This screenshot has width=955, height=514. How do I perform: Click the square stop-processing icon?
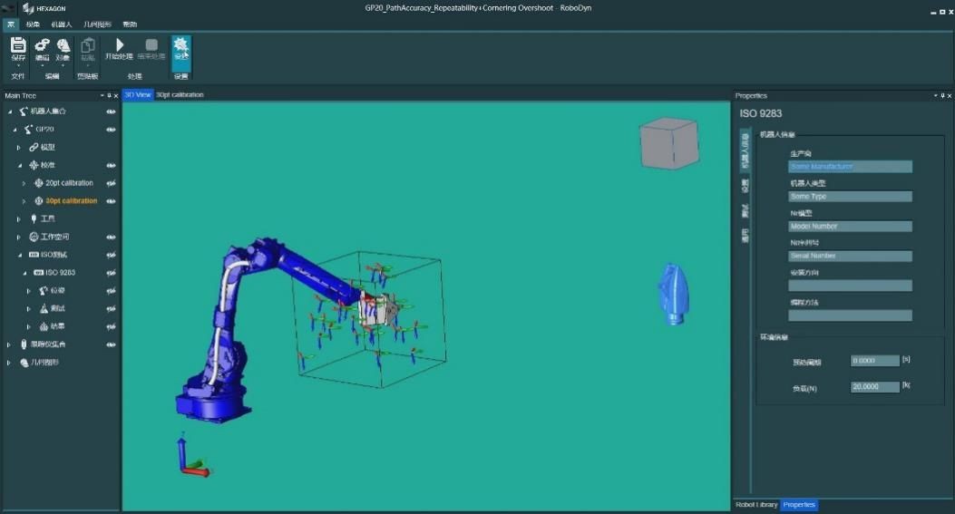(x=151, y=47)
